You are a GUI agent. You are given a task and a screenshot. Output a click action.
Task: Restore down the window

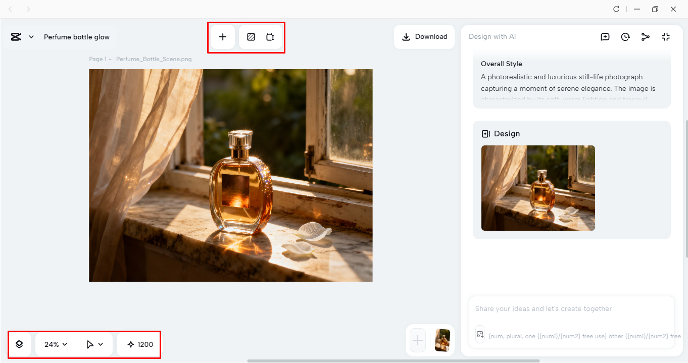(x=655, y=9)
